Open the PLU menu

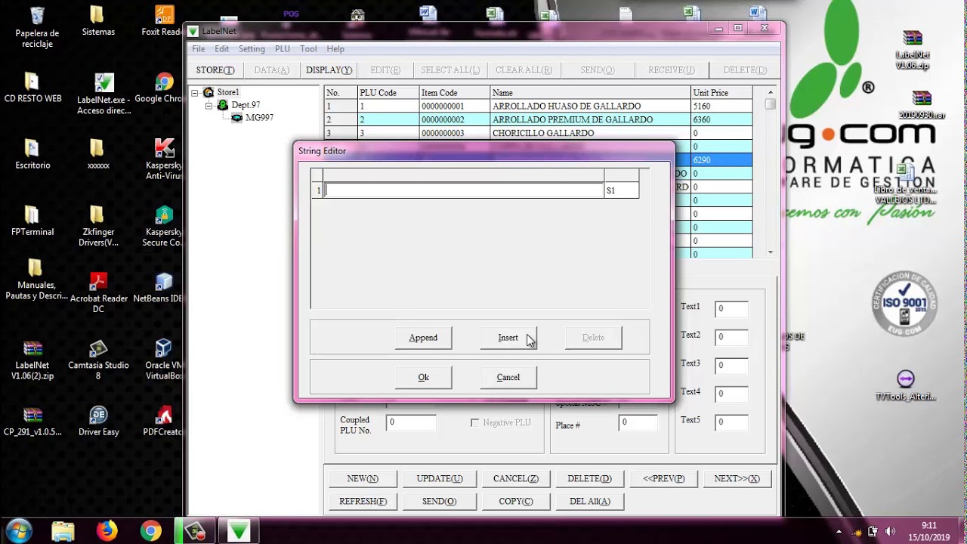tap(283, 49)
